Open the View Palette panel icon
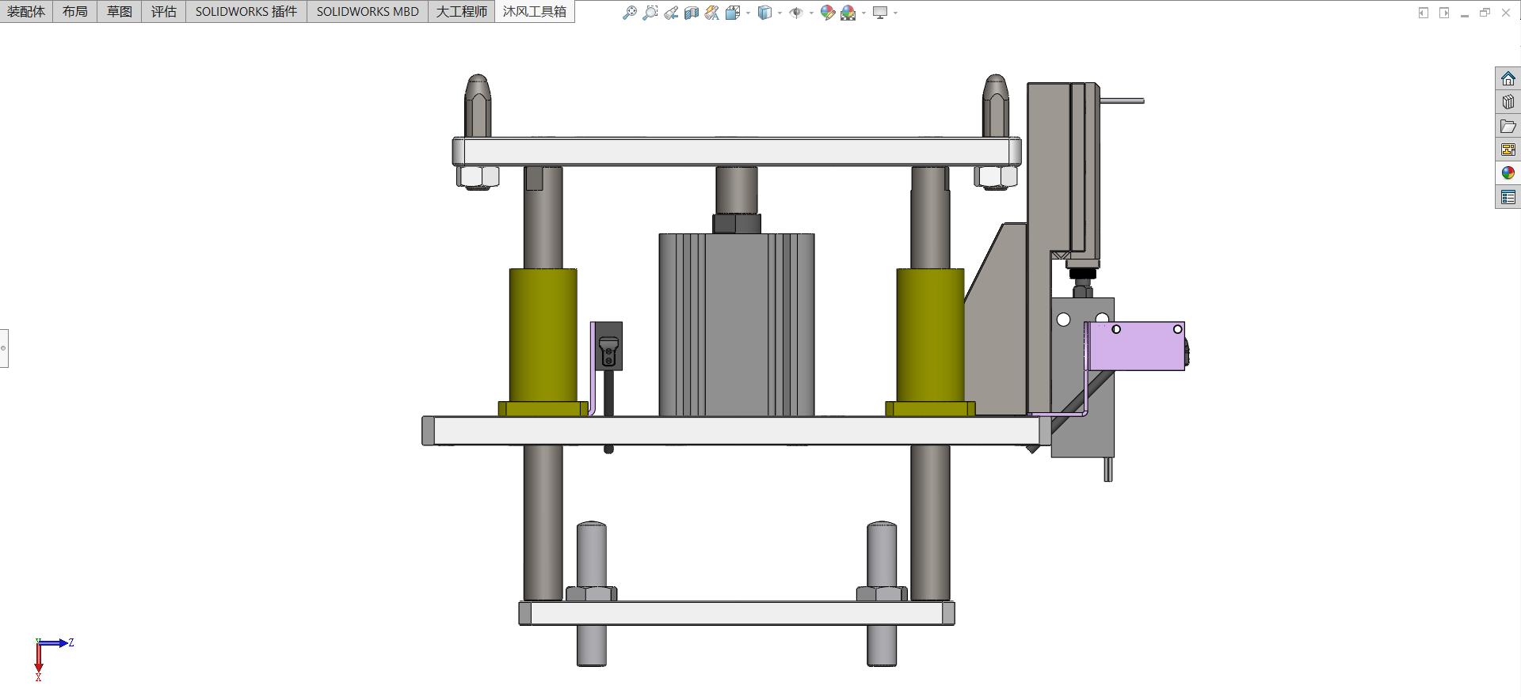This screenshot has height=697, width=1521. click(1508, 150)
